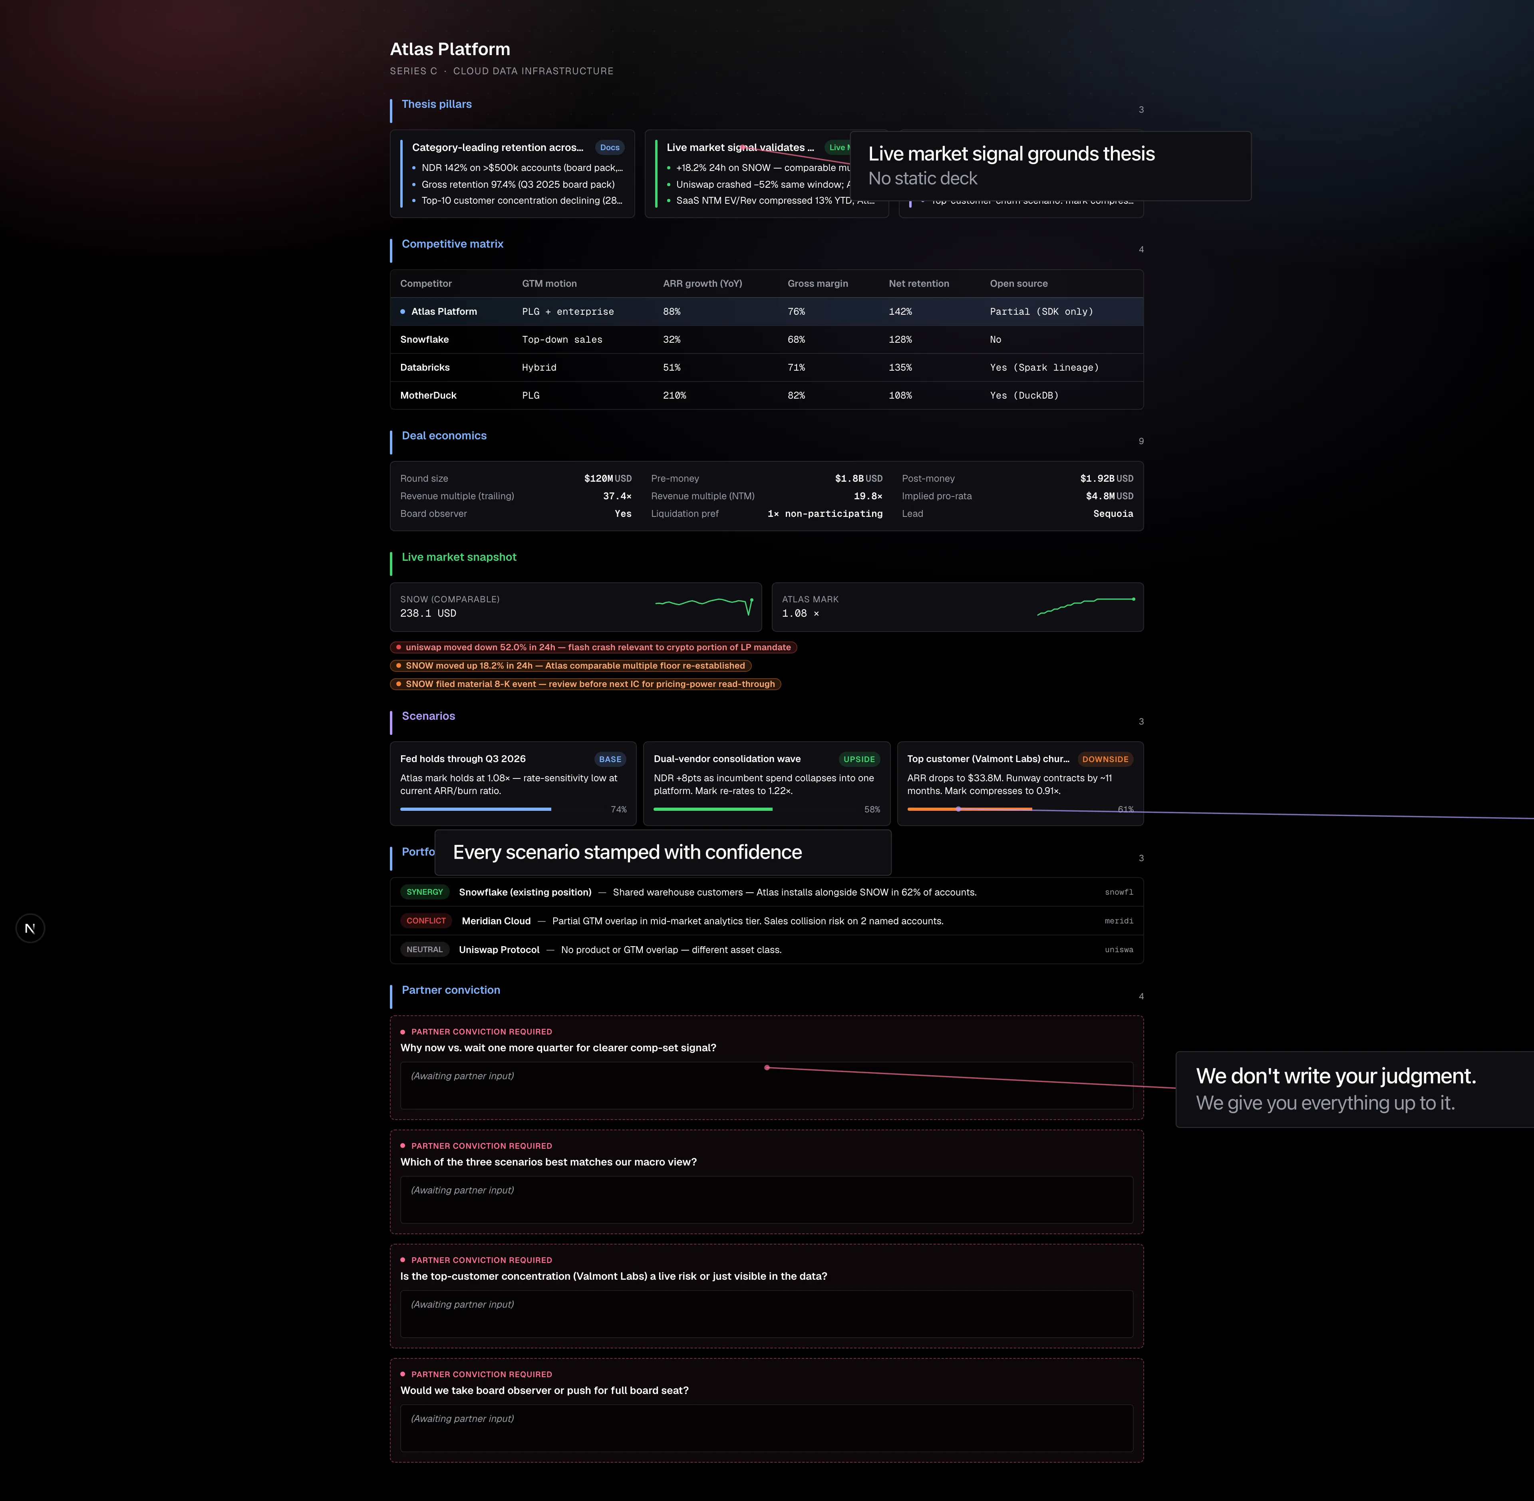Click the Fed holds scenario confidence bar
The width and height of the screenshot is (1534, 1501).
pos(502,809)
